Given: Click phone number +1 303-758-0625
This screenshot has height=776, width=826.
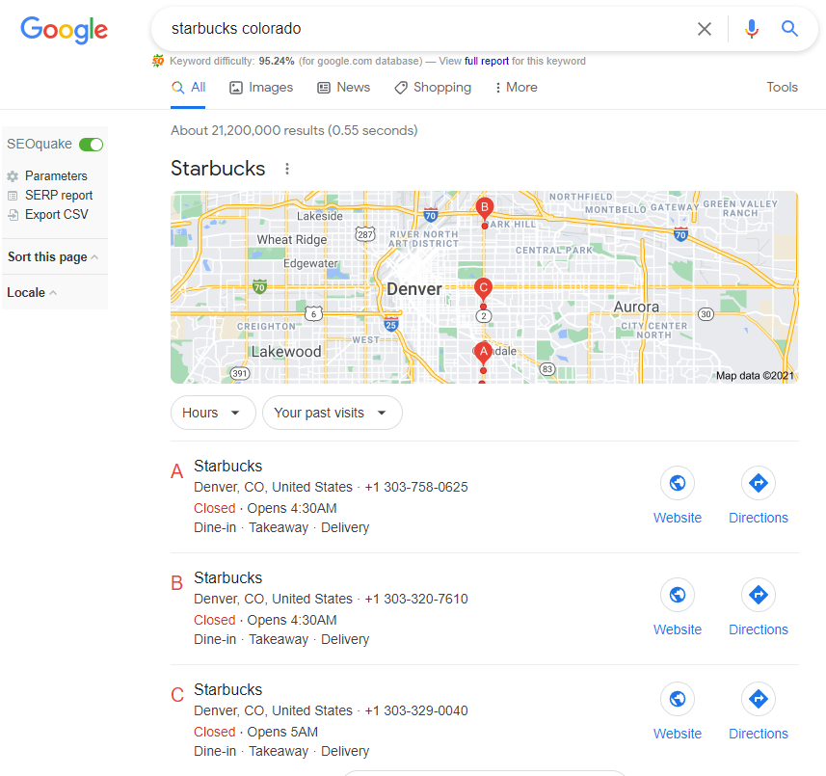Looking at the screenshot, I should coord(416,488).
